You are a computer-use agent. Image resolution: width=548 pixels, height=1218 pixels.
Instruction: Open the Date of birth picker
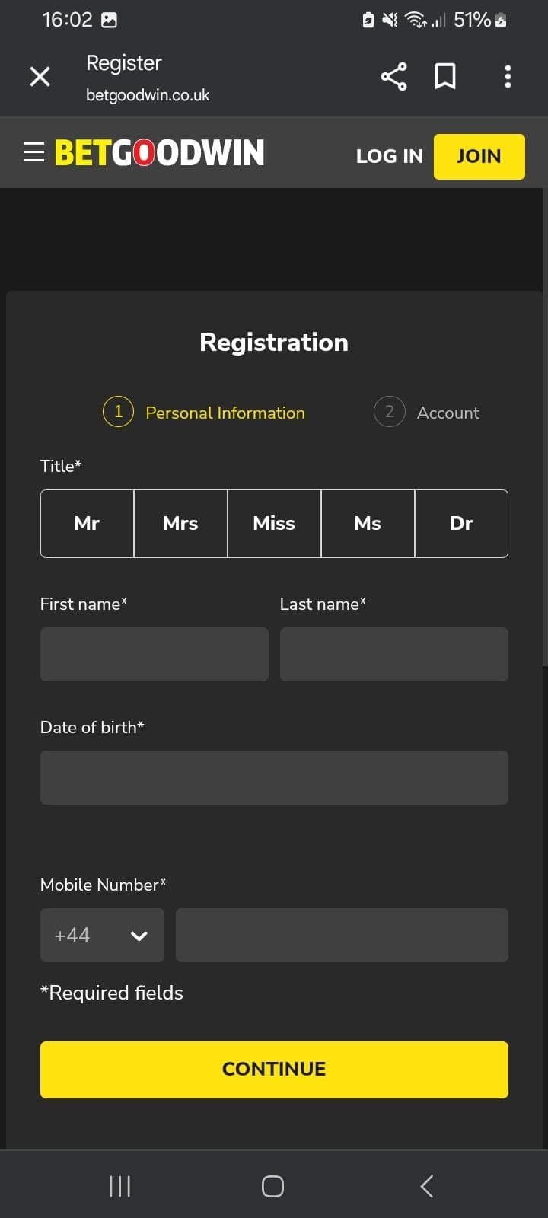274,777
